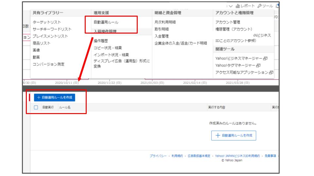Open 入金管理 menu entry
This screenshot has height=176, width=314.
point(161,36)
